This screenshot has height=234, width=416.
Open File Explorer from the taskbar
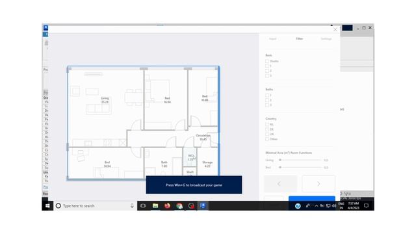tap(155, 206)
